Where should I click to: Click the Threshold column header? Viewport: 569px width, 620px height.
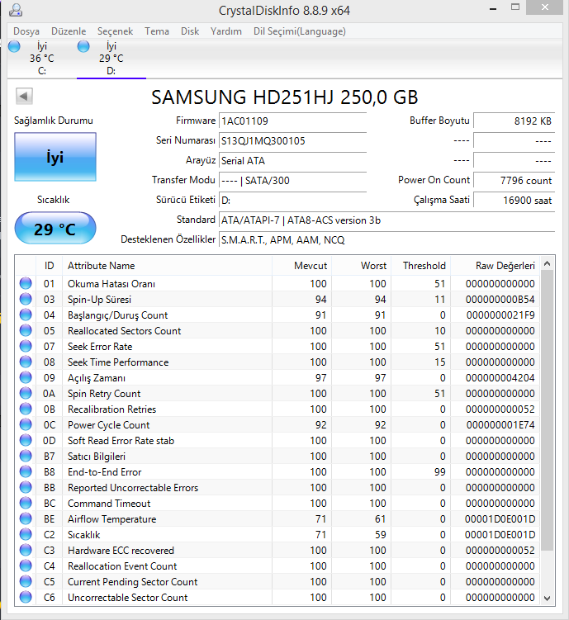coord(420,266)
